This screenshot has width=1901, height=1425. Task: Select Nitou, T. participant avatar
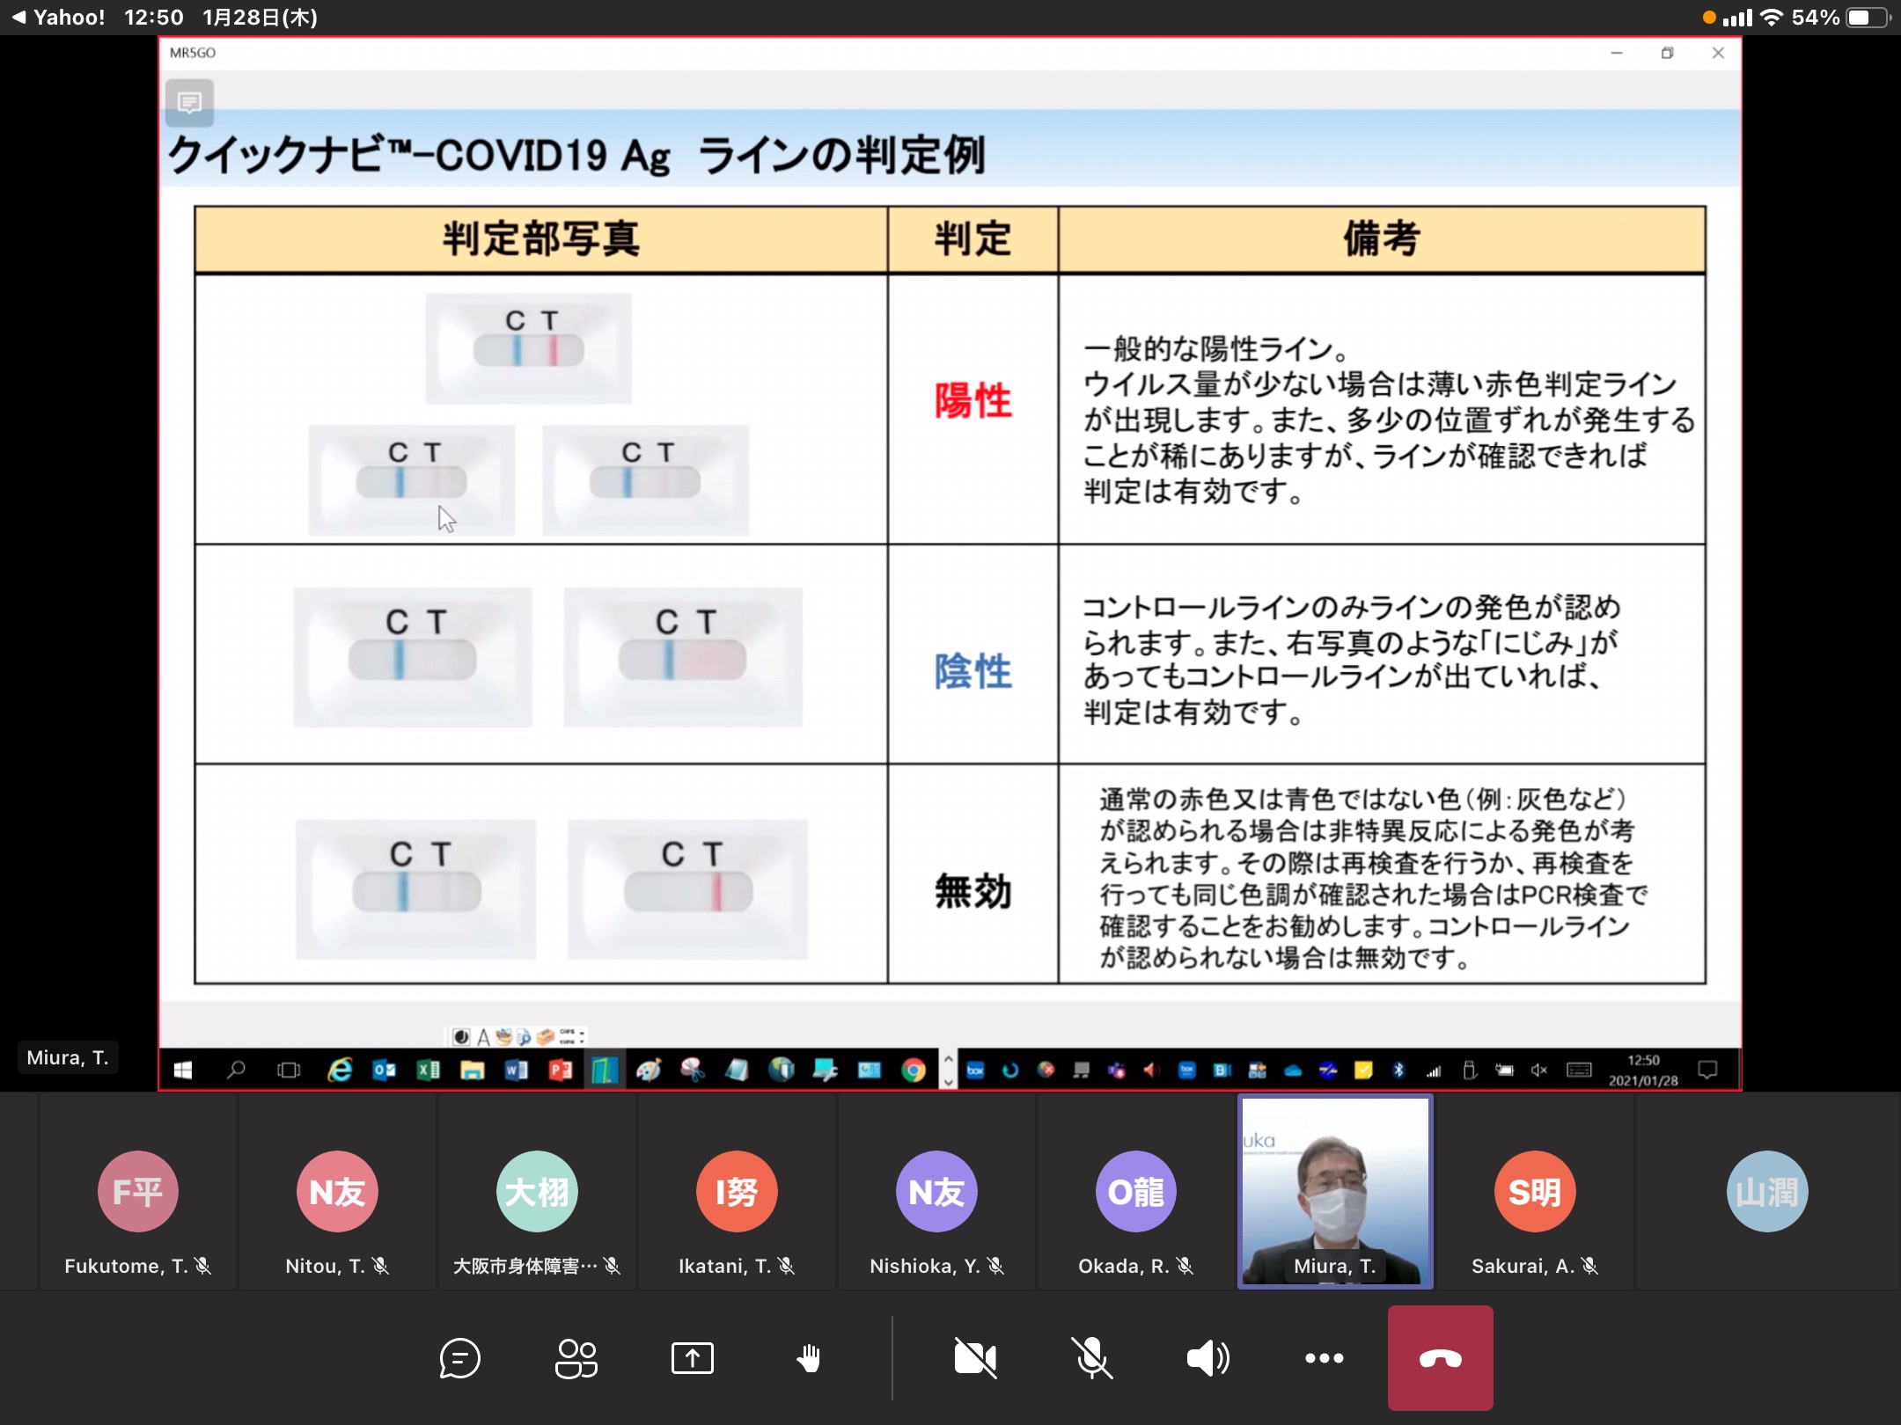point(337,1192)
